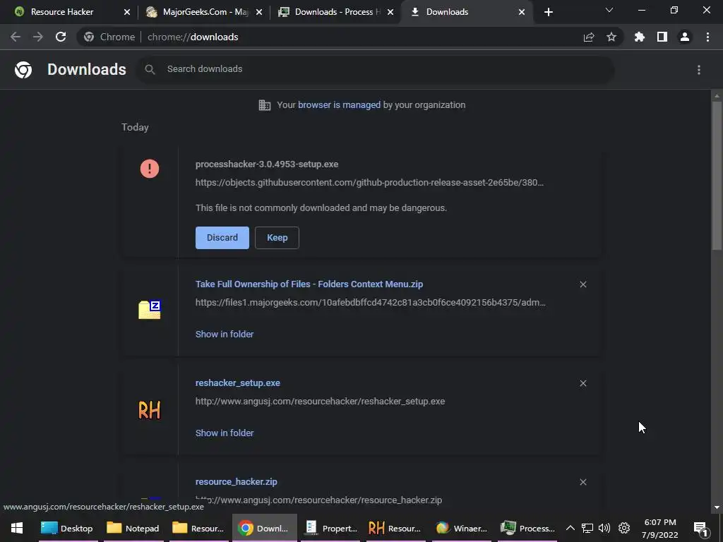This screenshot has width=723, height=542.
Task: Open the tab search dropdown arrow
Action: click(x=609, y=10)
